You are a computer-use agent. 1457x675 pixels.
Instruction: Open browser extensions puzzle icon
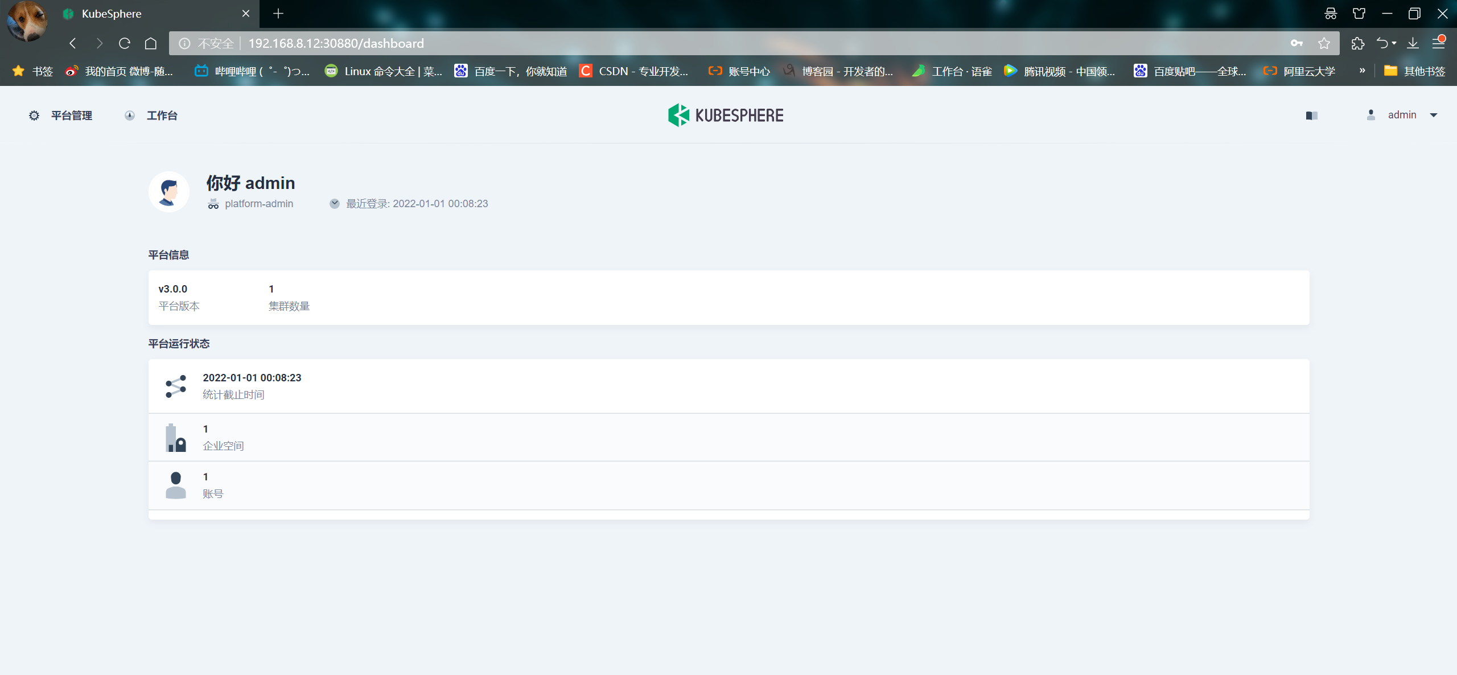(x=1358, y=43)
